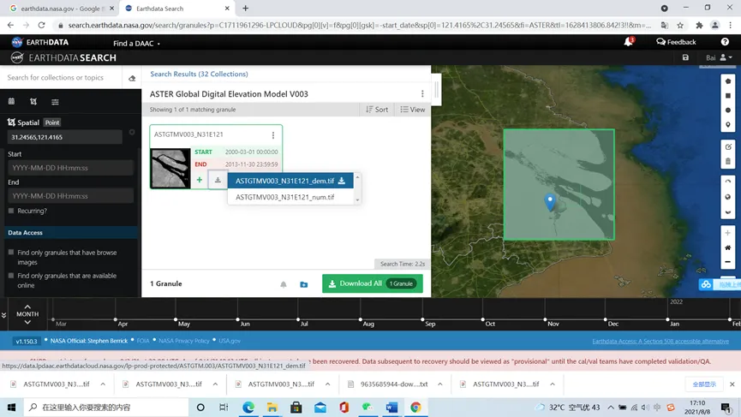Image resolution: width=741 pixels, height=417 pixels.
Task: Open collection more actions kebab menu
Action: 422,94
